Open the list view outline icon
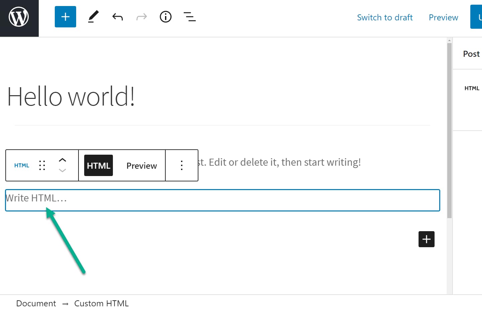 [189, 17]
